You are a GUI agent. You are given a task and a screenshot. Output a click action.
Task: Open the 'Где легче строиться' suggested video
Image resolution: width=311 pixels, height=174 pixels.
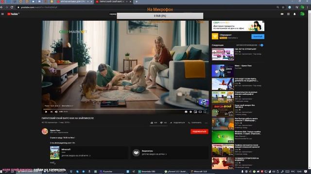pyautogui.click(x=223, y=54)
